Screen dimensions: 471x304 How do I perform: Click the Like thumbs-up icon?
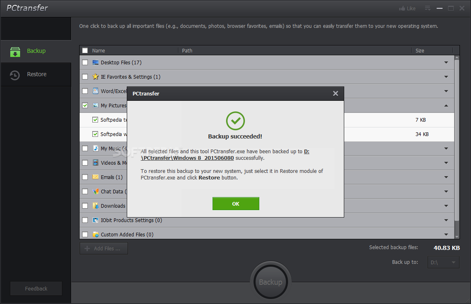[x=402, y=9]
